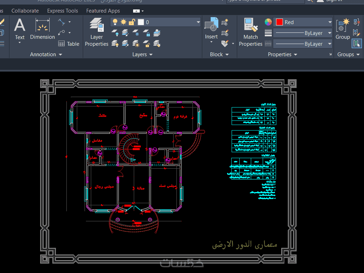
Task: Open the Featured Apps tab
Action: click(x=103, y=11)
